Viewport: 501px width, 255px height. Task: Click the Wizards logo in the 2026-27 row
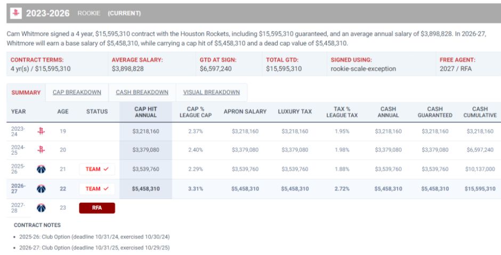[x=41, y=189]
